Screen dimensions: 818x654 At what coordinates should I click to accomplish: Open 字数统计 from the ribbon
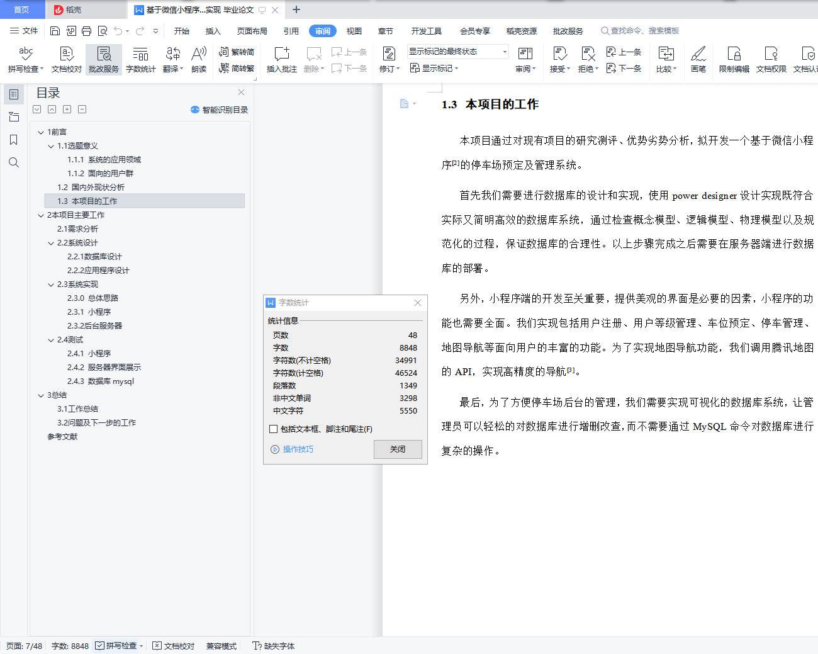pos(141,60)
